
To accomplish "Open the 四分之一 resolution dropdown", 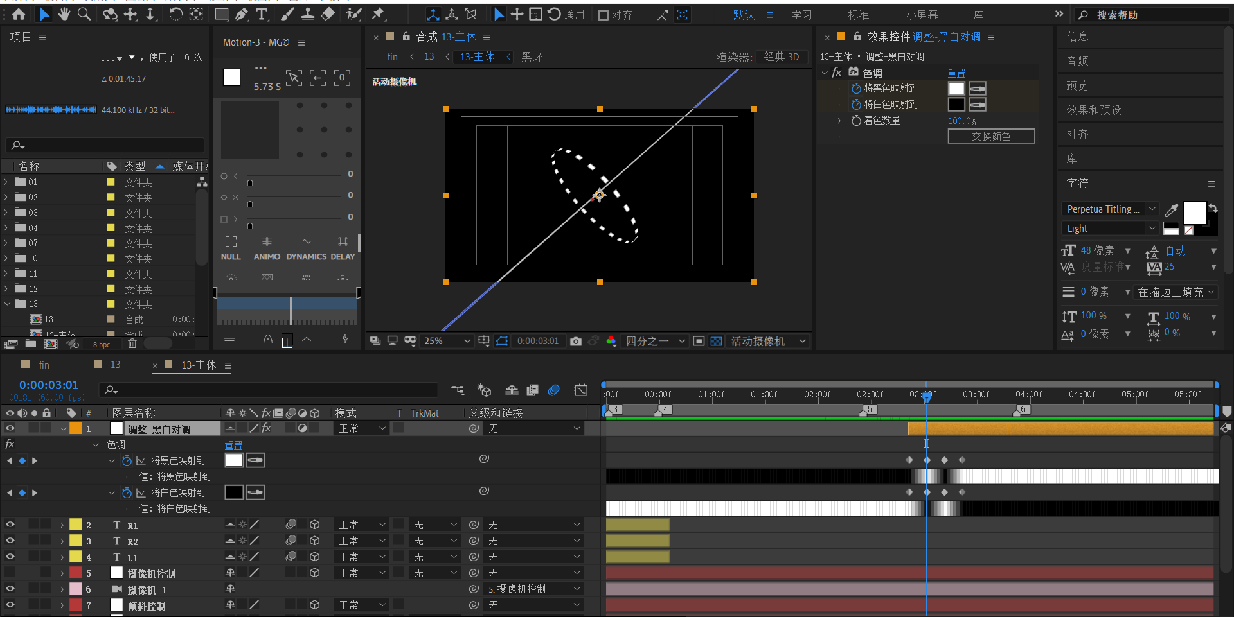I will pos(656,342).
